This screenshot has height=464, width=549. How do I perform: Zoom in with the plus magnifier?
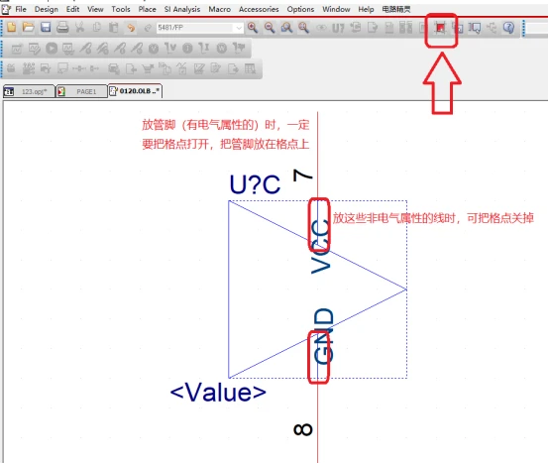point(253,28)
